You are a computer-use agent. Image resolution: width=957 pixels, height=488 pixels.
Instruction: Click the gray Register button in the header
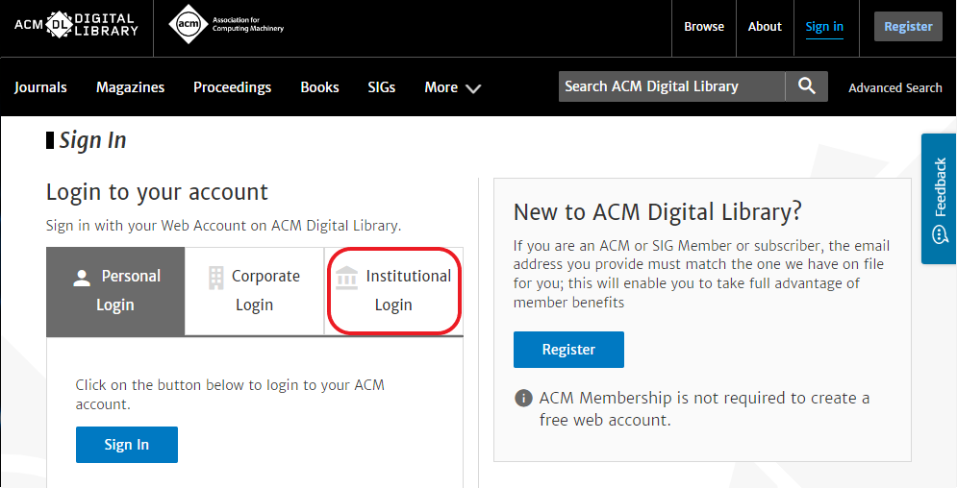pos(908,27)
